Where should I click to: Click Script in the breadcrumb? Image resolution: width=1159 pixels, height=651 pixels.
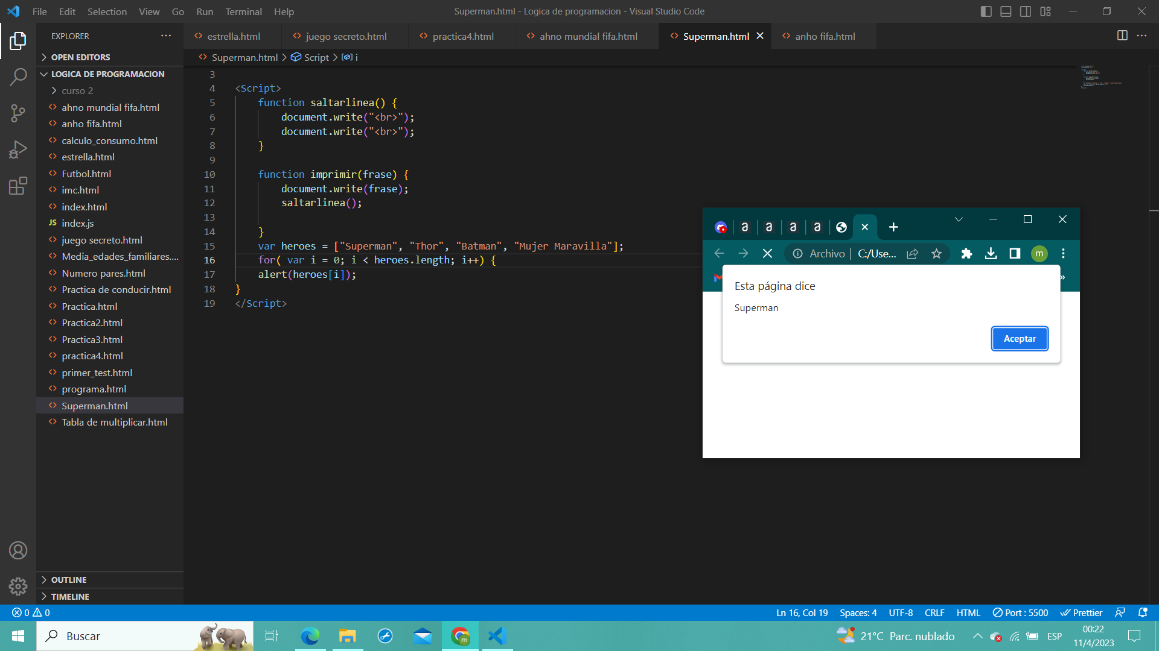(316, 57)
